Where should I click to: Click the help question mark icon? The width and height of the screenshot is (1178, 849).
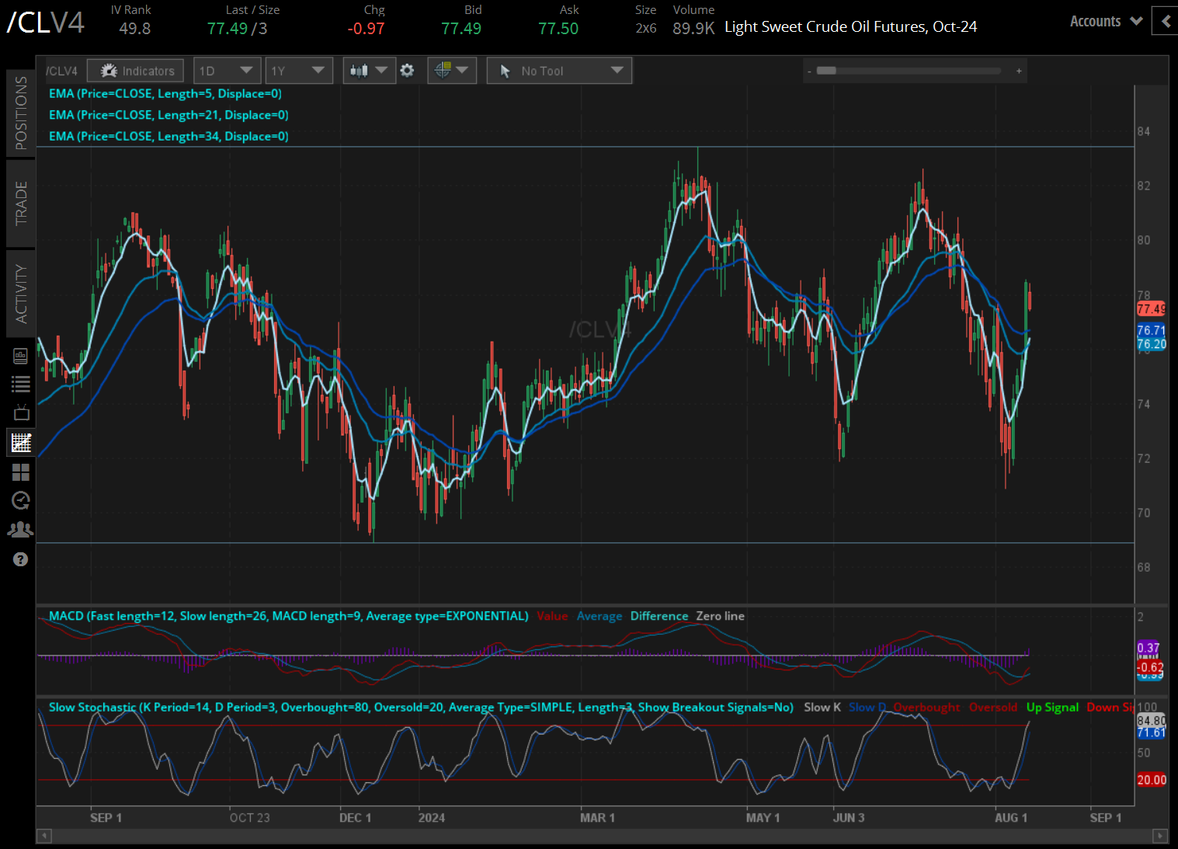[20, 559]
